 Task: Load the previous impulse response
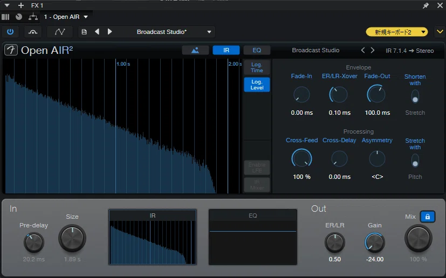(x=363, y=50)
